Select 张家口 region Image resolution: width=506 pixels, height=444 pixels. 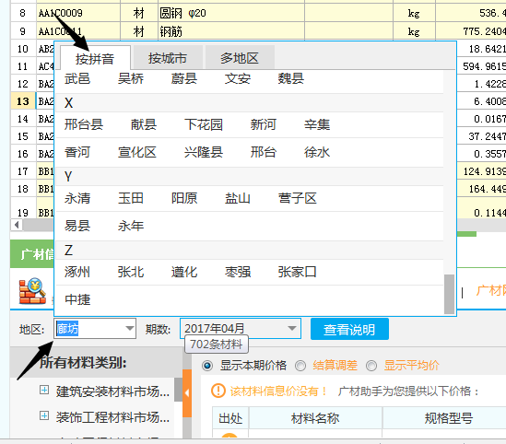coord(297,272)
